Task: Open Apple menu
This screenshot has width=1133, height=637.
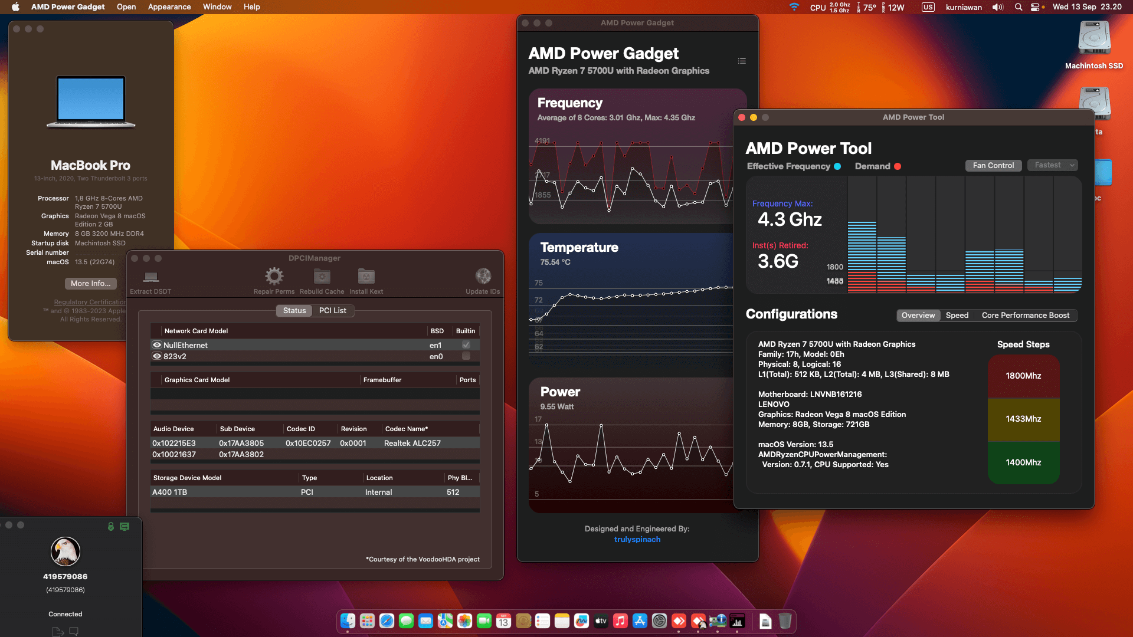Action: pyautogui.click(x=16, y=7)
